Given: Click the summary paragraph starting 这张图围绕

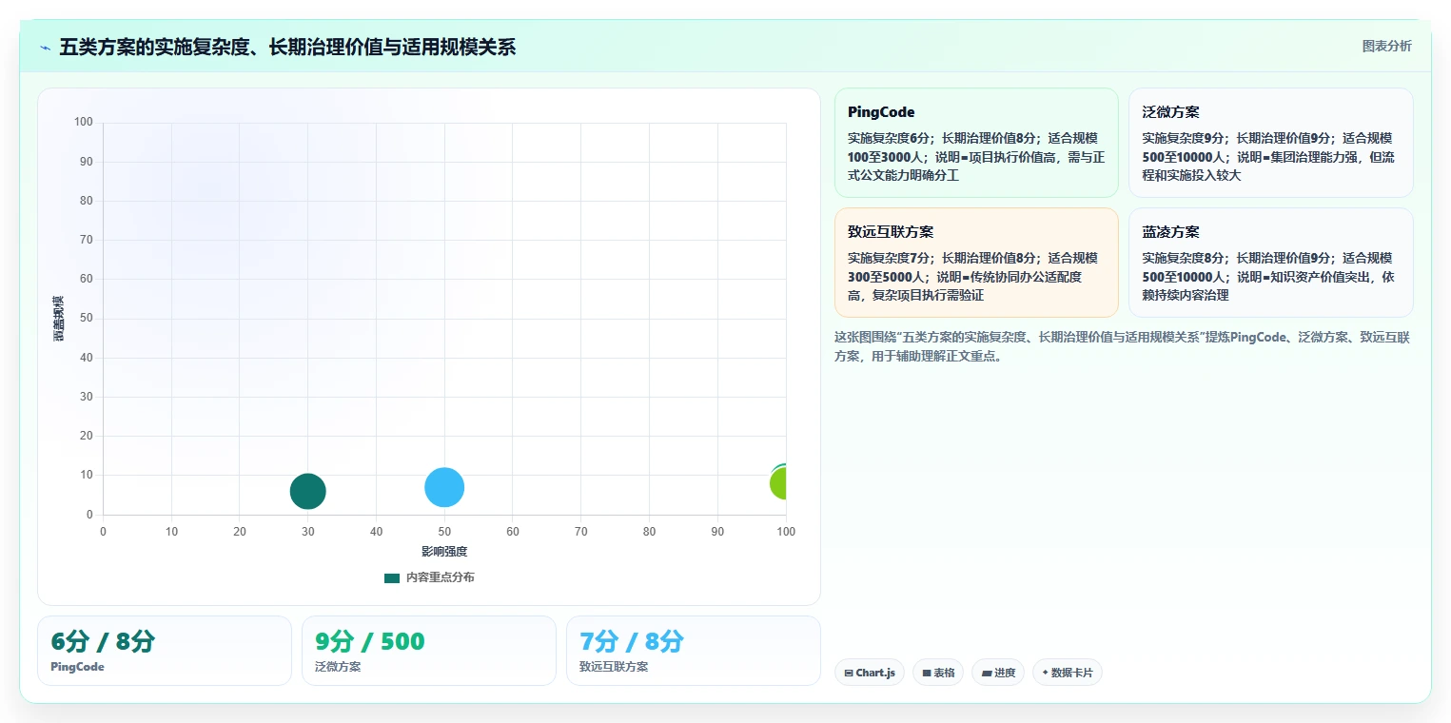Looking at the screenshot, I should [1123, 347].
